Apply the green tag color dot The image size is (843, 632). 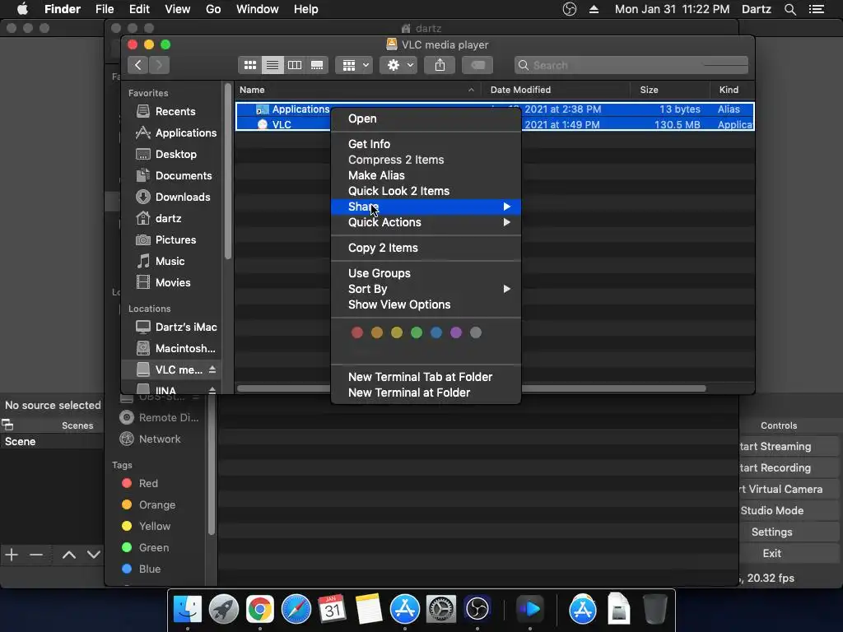click(x=417, y=332)
